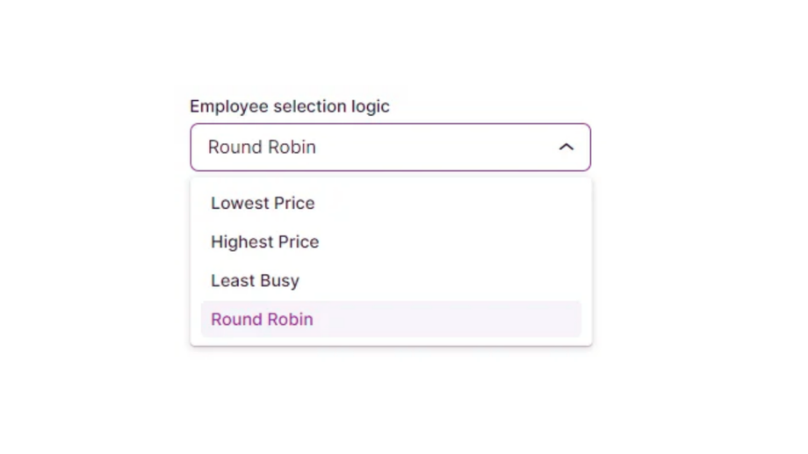The image size is (808, 454).
Task: Set employee selection to Lowest Price
Action: (x=263, y=203)
